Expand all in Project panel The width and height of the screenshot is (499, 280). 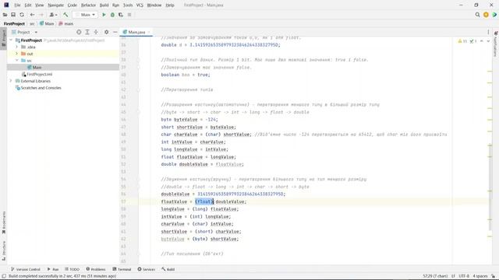87,32
